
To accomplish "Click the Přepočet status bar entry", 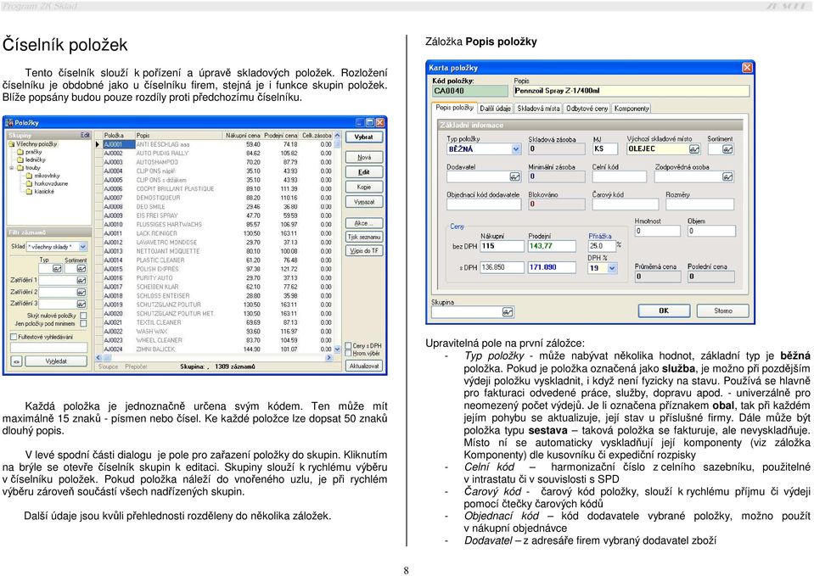I will tap(136, 366).
